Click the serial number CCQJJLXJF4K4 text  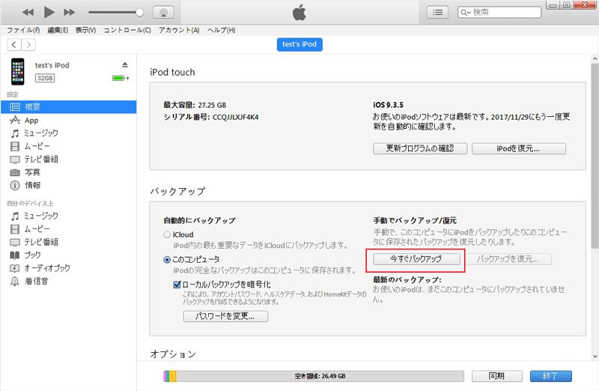[235, 117]
